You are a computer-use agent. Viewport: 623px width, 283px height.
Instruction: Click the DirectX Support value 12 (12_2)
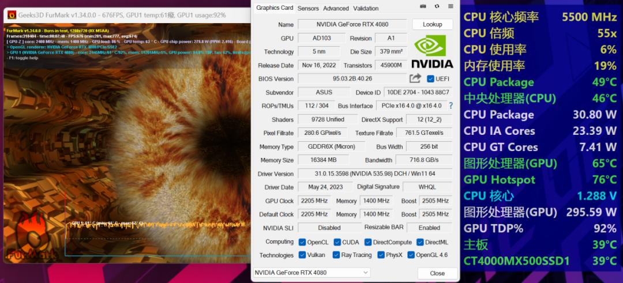(x=429, y=119)
